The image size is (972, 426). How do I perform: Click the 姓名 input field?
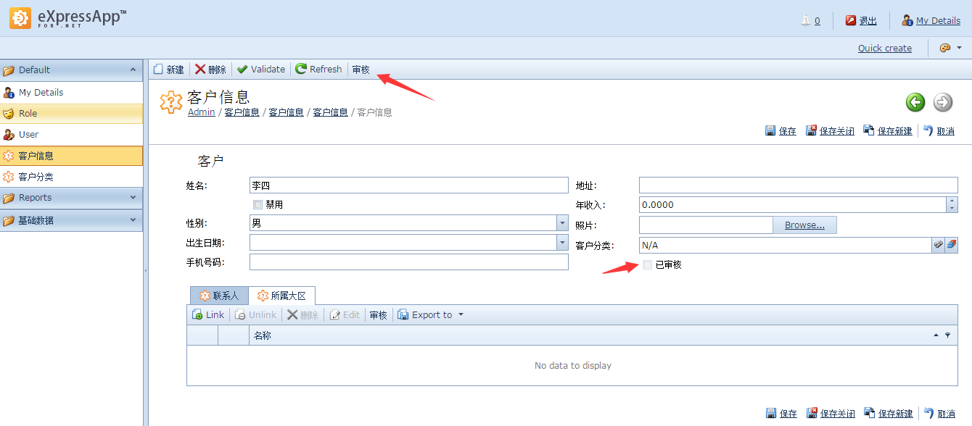tap(409, 185)
